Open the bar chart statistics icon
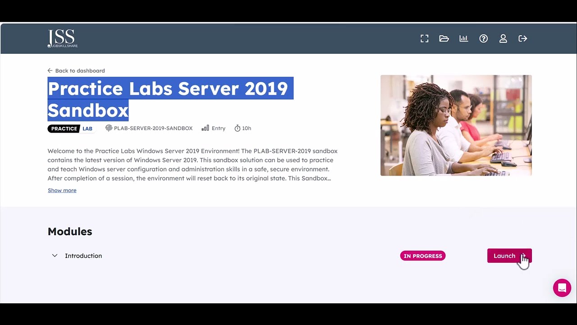577x325 pixels. click(x=463, y=39)
